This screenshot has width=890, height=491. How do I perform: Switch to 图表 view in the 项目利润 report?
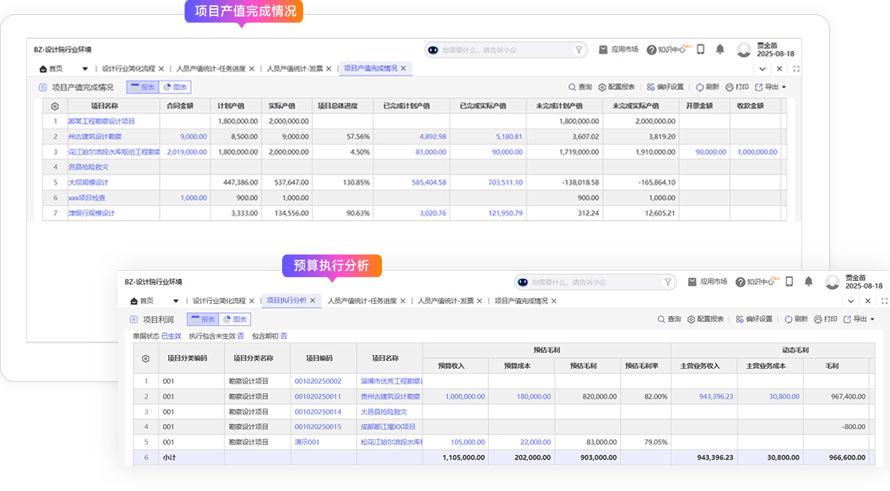(234, 319)
